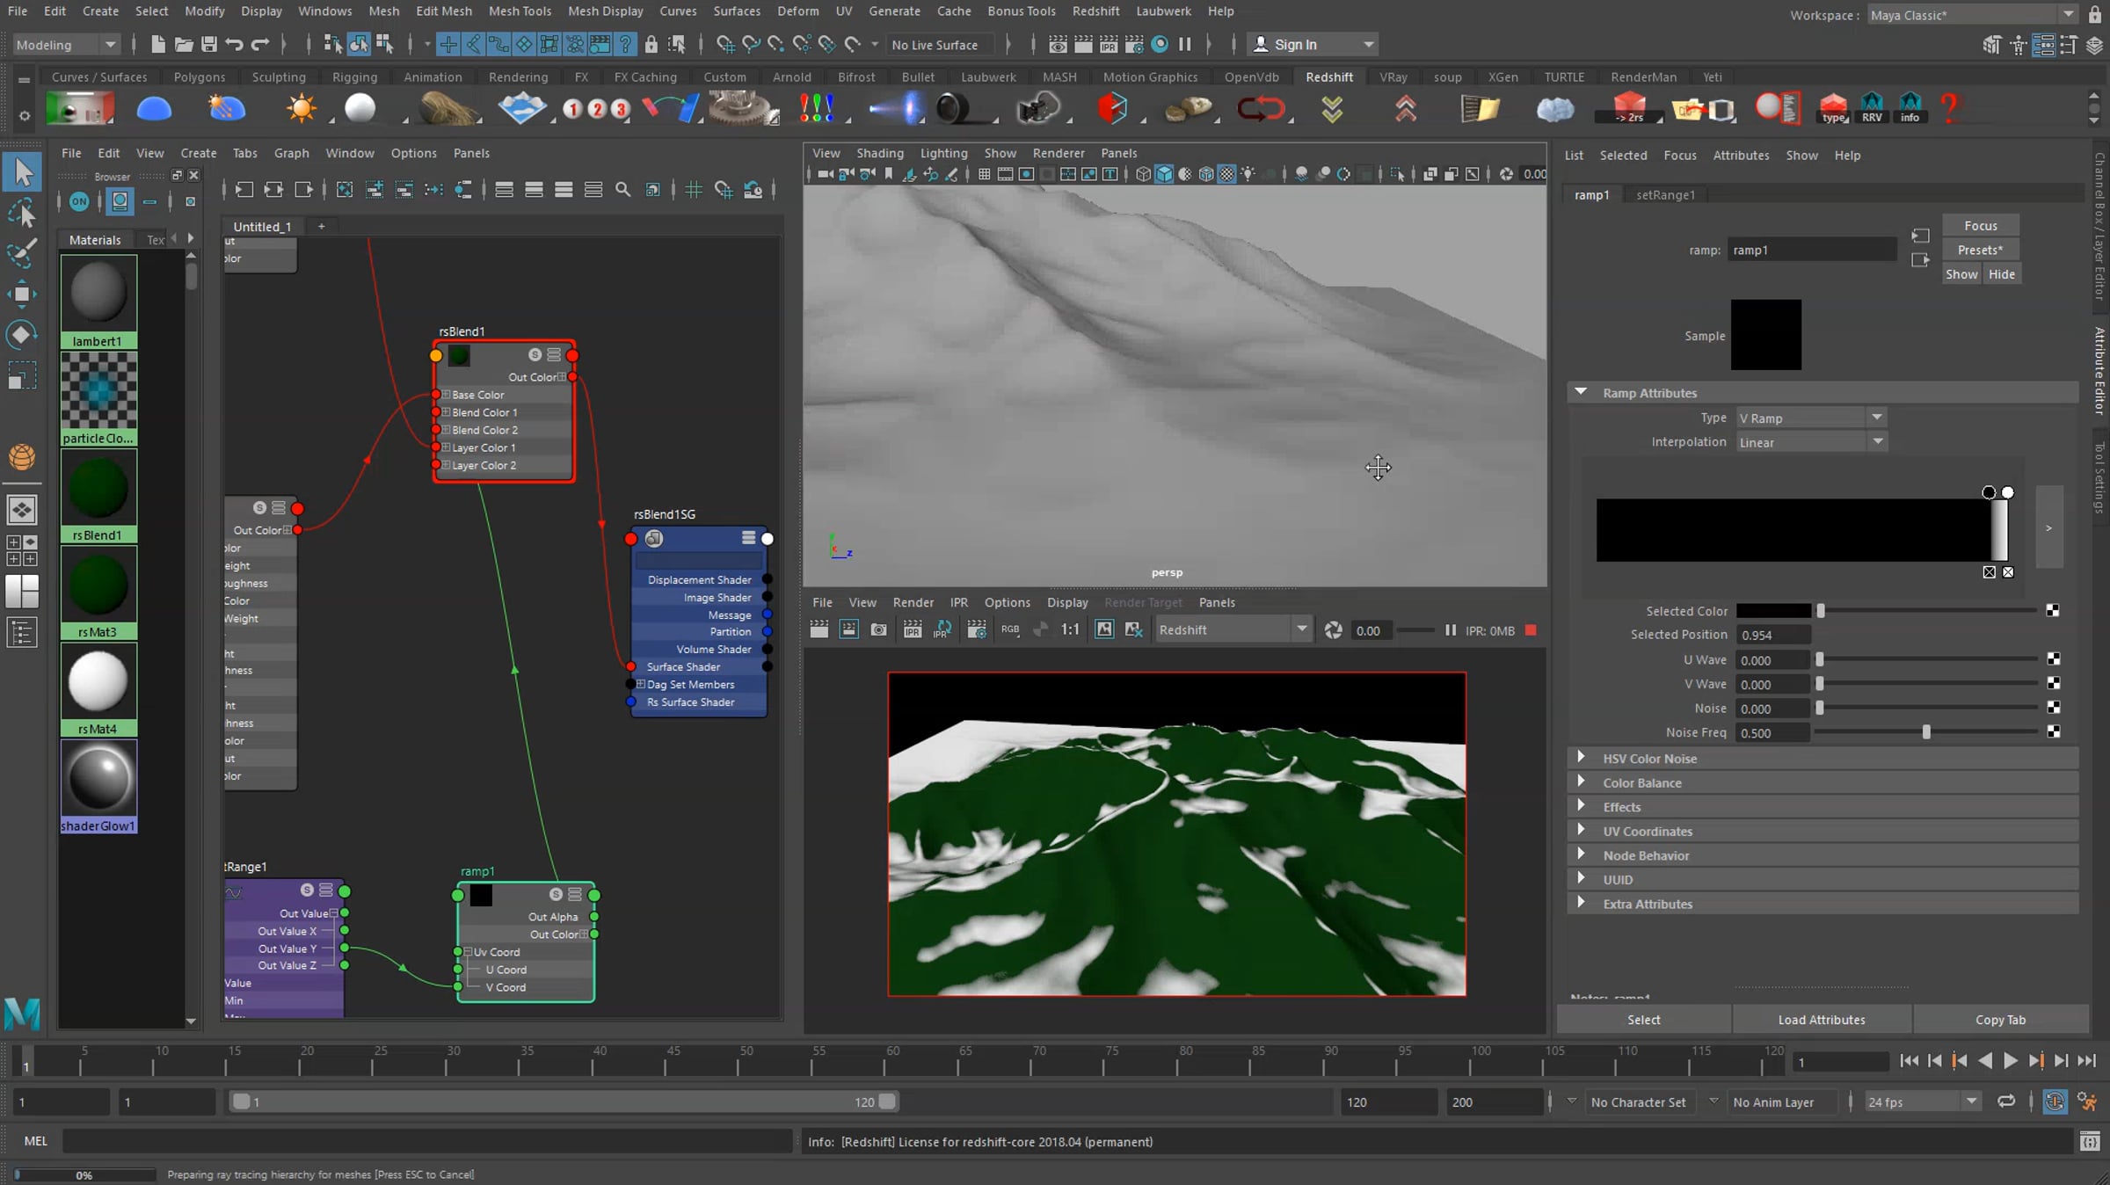The image size is (2110, 1185).
Task: Click the Hypershade search magnifier icon
Action: pyautogui.click(x=622, y=189)
